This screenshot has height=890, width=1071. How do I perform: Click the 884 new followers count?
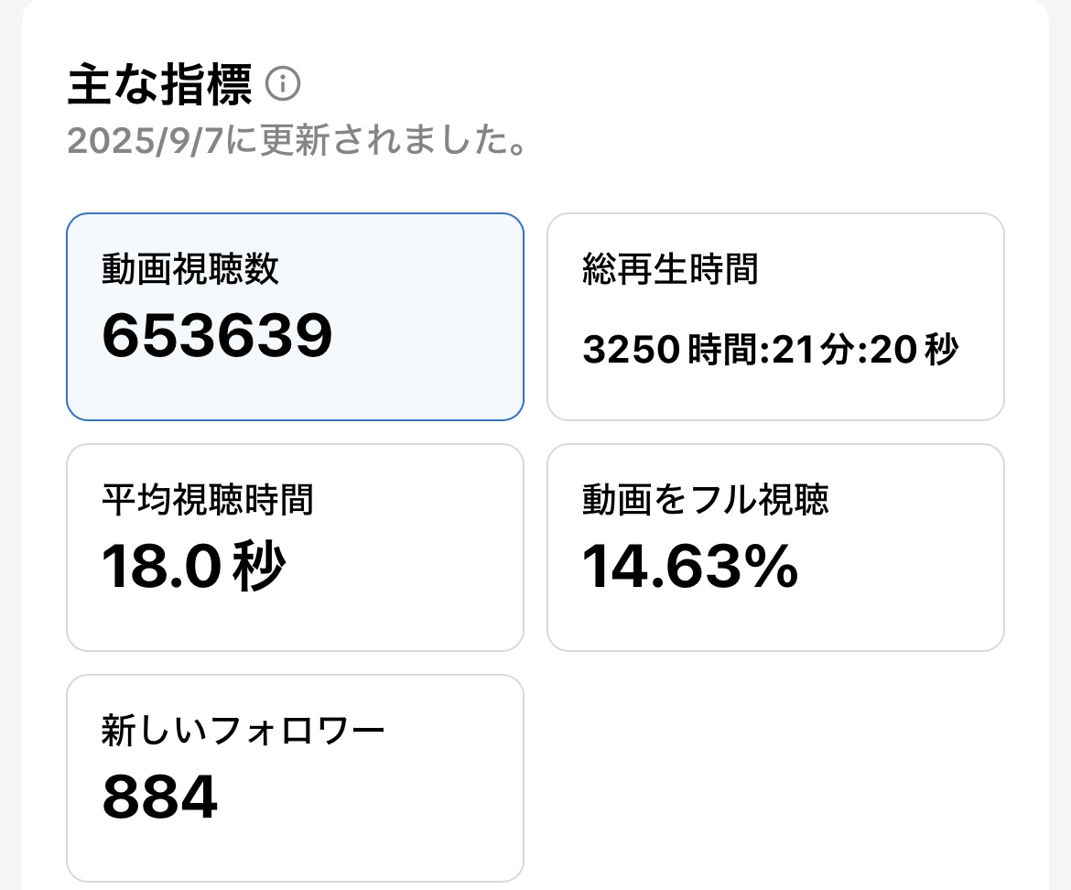(160, 797)
